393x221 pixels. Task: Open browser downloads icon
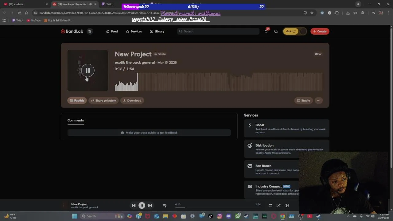tap(348, 13)
